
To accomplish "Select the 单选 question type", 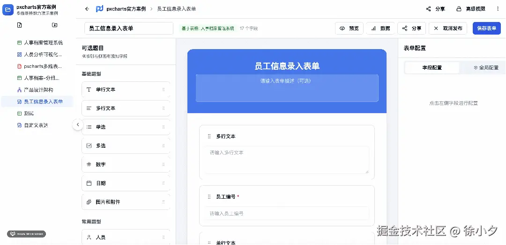I will [x=126, y=127].
